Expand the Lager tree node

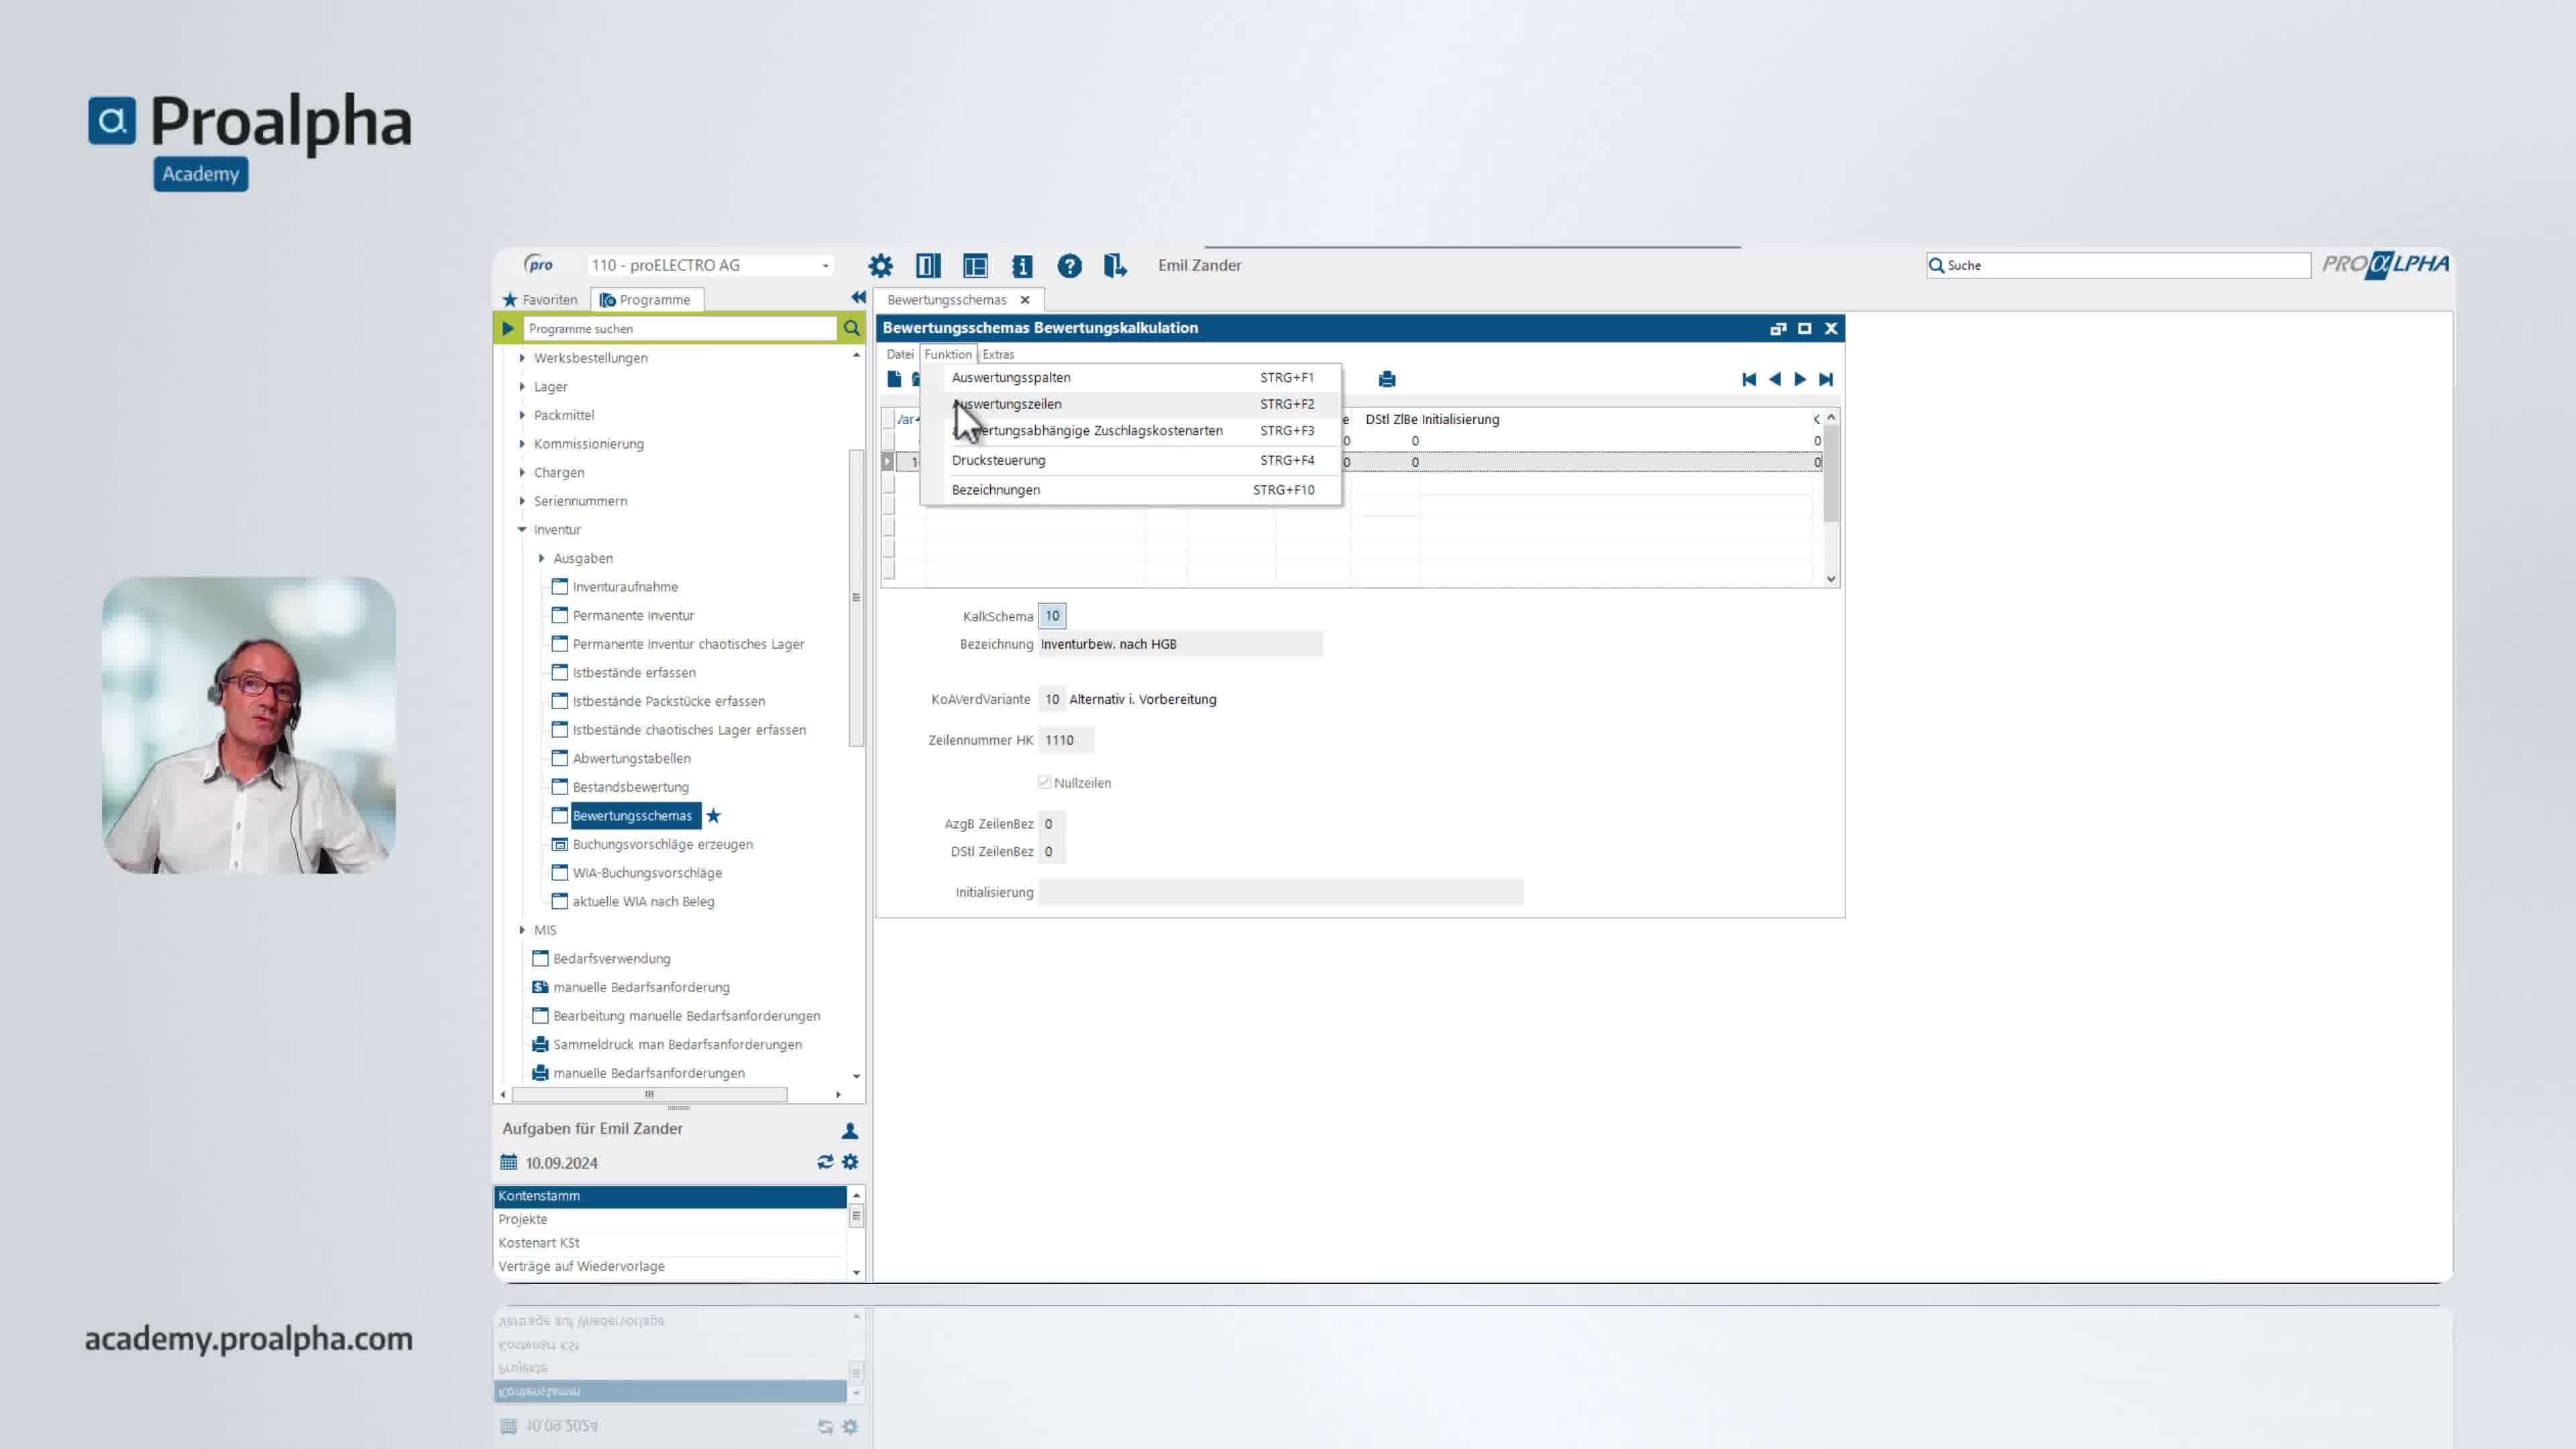522,387
